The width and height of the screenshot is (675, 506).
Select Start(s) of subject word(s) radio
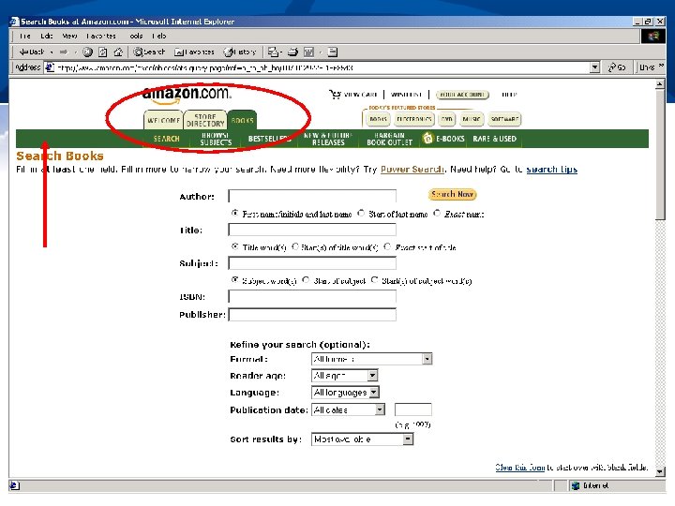coord(374,280)
